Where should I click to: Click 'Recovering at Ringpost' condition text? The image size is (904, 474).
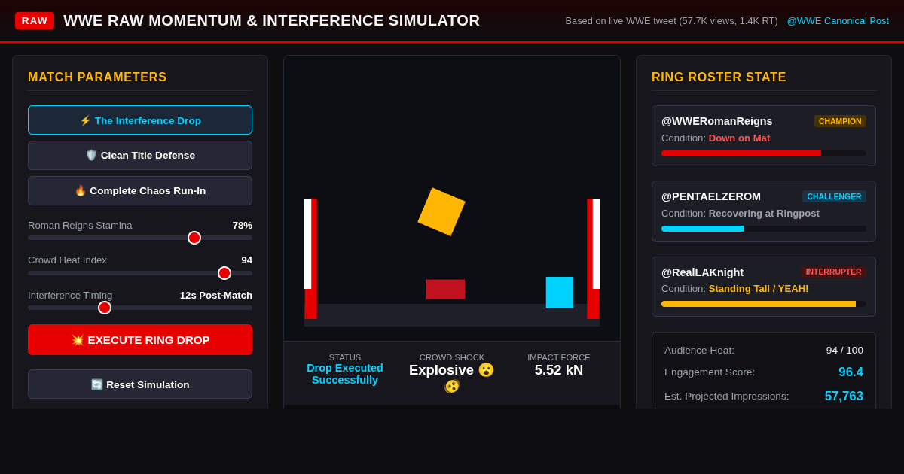coord(764,214)
